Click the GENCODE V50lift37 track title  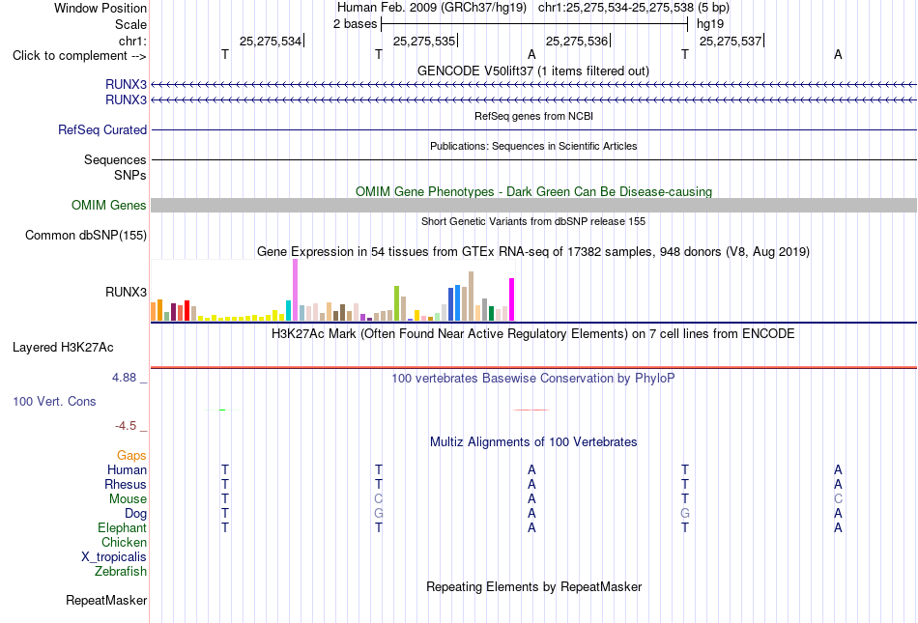tap(533, 71)
